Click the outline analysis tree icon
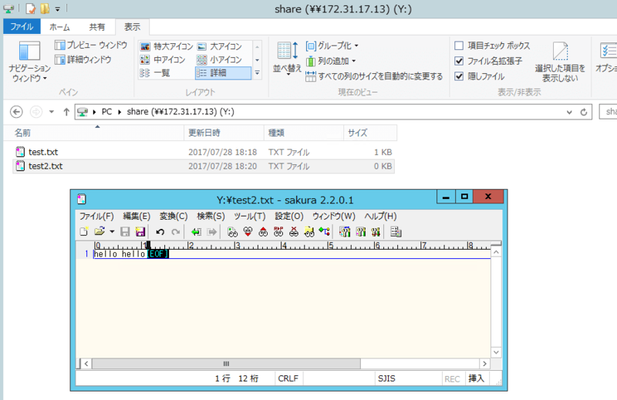Image resolution: width=617 pixels, height=400 pixels. point(324,232)
